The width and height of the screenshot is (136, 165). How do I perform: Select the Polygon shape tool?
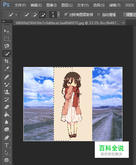[x=7, y=160]
